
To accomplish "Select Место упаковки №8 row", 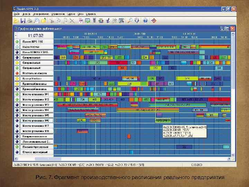I will 37,131.
